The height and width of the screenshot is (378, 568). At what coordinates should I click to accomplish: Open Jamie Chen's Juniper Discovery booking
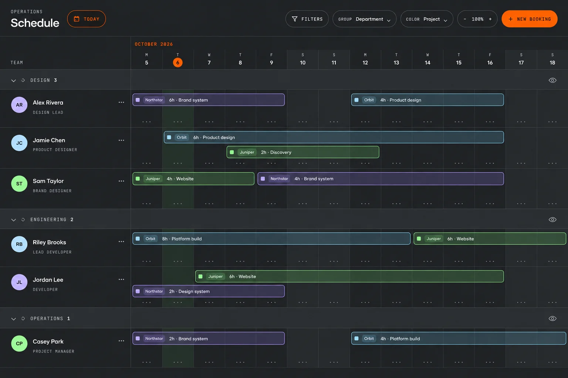pos(303,152)
